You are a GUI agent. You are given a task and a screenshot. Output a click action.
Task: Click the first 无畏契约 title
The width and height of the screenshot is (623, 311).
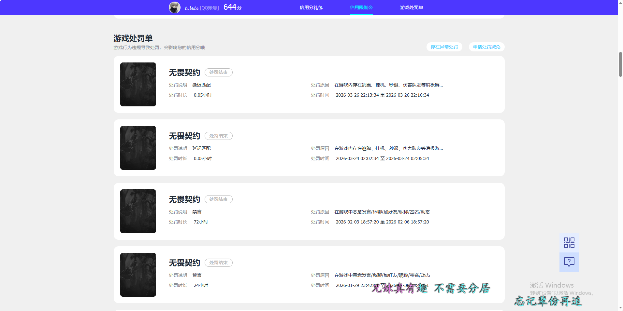click(184, 73)
